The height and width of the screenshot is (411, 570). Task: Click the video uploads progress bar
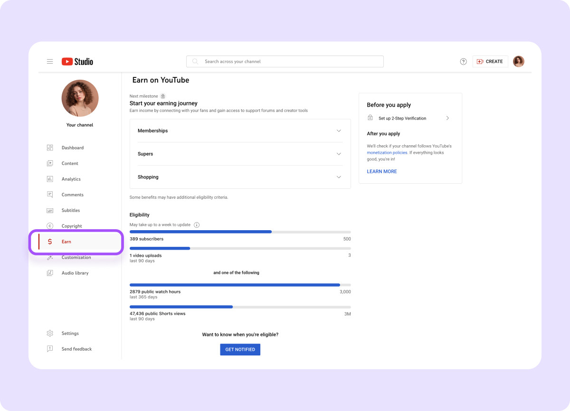pos(240,248)
